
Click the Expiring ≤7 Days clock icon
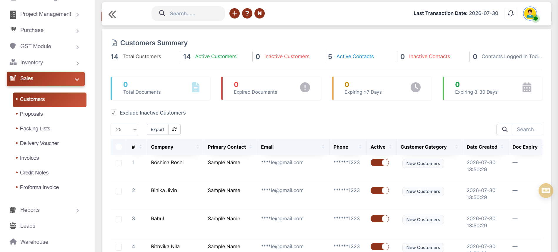tap(416, 87)
